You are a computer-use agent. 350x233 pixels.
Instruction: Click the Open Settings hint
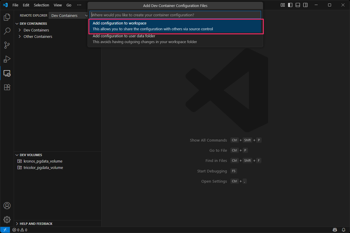[214, 181]
